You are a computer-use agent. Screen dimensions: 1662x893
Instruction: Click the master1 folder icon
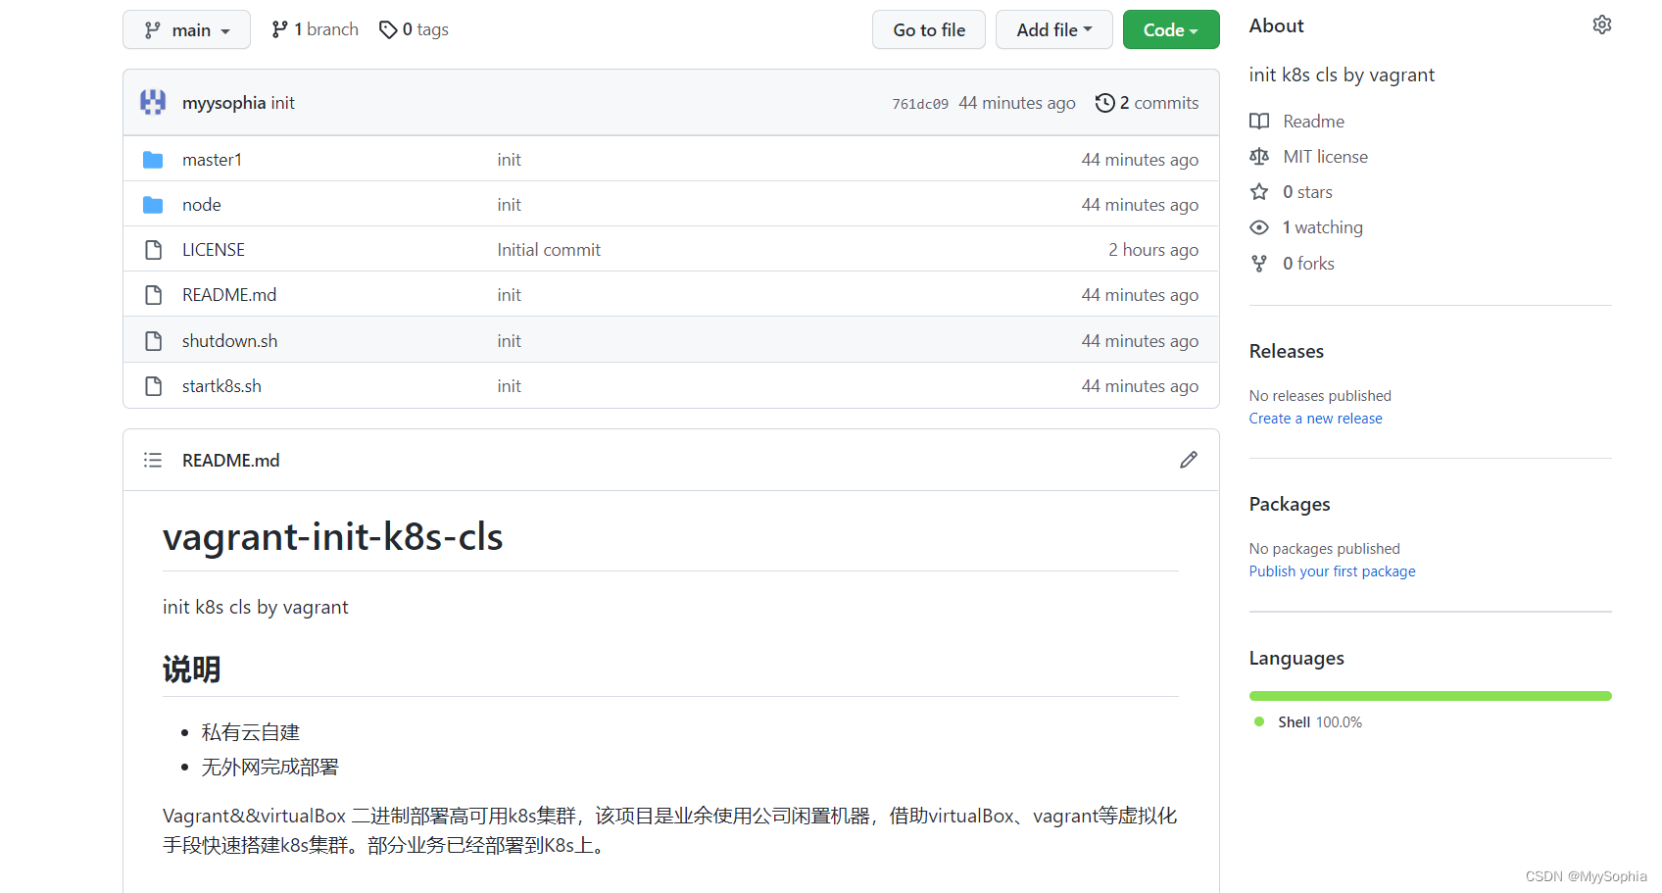pyautogui.click(x=153, y=159)
